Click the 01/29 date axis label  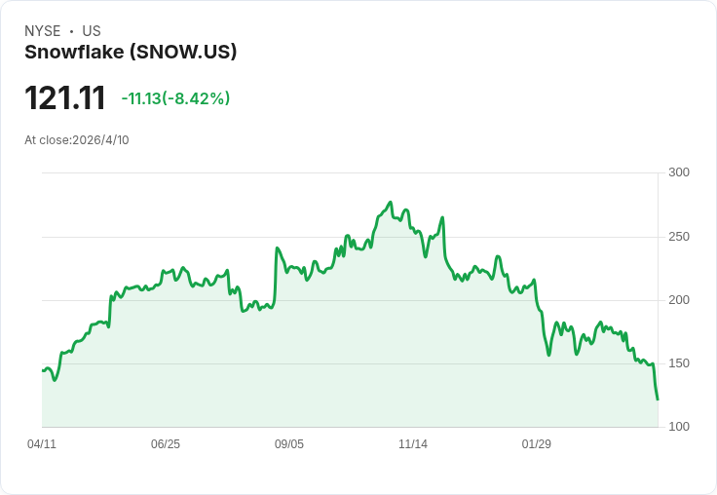point(537,443)
